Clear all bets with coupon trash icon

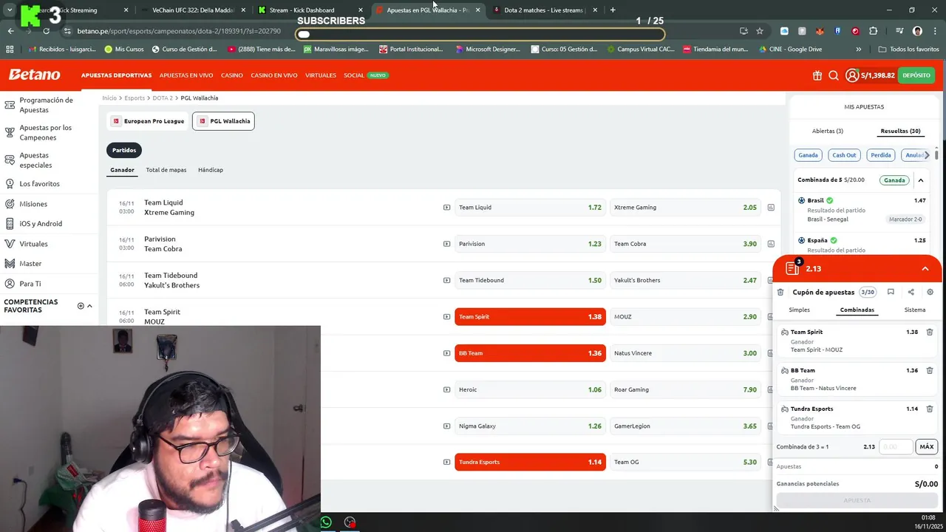[x=780, y=293]
